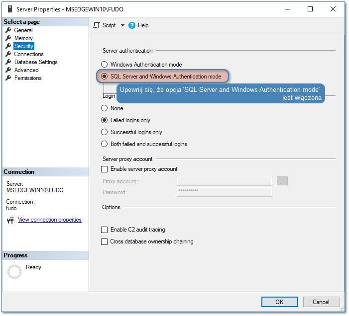Click the wrench icon beside Connections
Image resolution: width=349 pixels, height=316 pixels.
point(8,54)
